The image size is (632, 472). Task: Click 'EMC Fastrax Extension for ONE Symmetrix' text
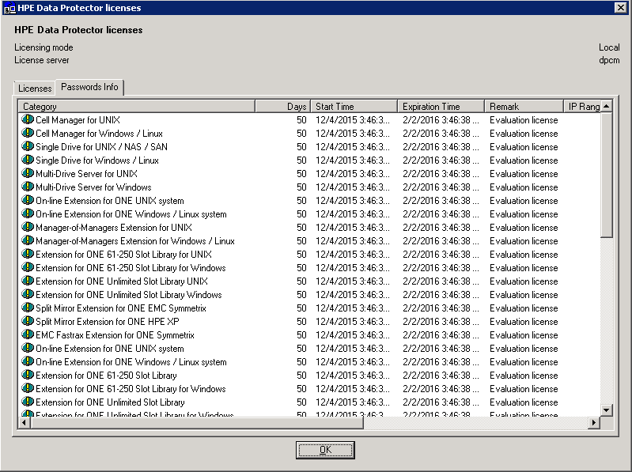pos(115,334)
